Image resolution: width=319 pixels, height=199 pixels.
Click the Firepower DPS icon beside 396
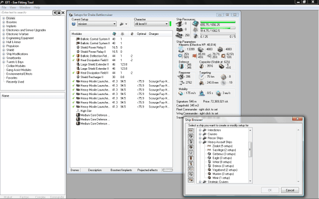click(180, 77)
